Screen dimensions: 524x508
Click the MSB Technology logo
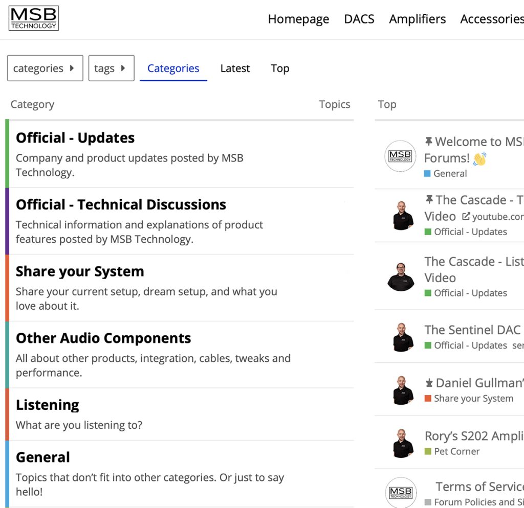coord(33,18)
